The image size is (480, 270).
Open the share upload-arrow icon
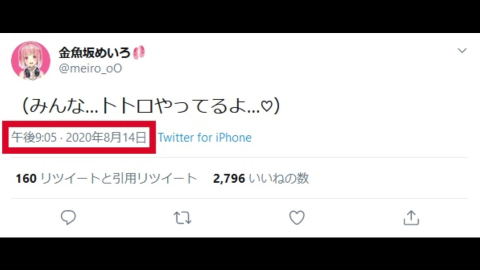point(411,217)
